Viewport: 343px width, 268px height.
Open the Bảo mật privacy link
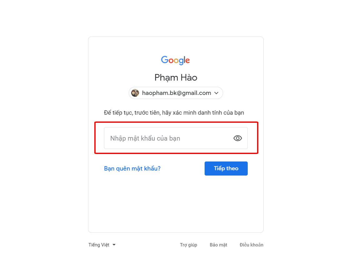pos(218,245)
